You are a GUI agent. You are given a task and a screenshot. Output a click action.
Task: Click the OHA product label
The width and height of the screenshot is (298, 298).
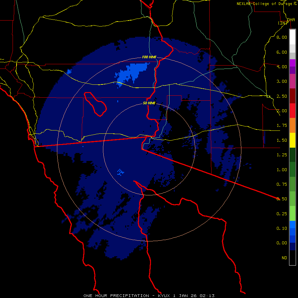tap(291, 20)
